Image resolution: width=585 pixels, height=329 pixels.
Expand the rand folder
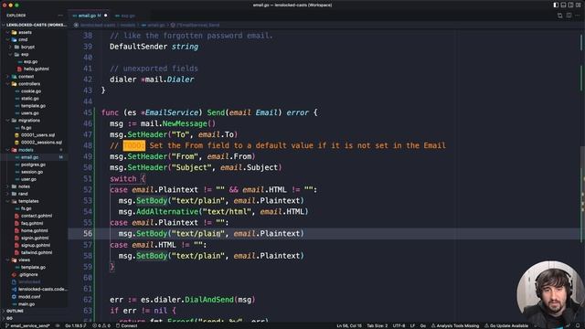click(23, 194)
